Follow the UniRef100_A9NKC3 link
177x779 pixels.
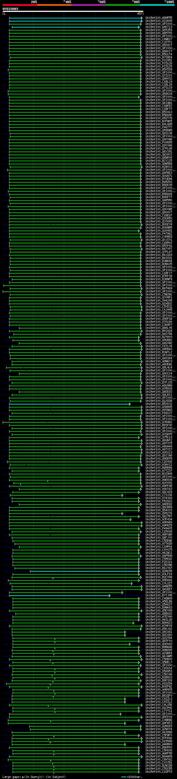(158, 361)
